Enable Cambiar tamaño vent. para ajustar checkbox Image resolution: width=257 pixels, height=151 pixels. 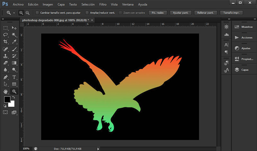(37, 13)
